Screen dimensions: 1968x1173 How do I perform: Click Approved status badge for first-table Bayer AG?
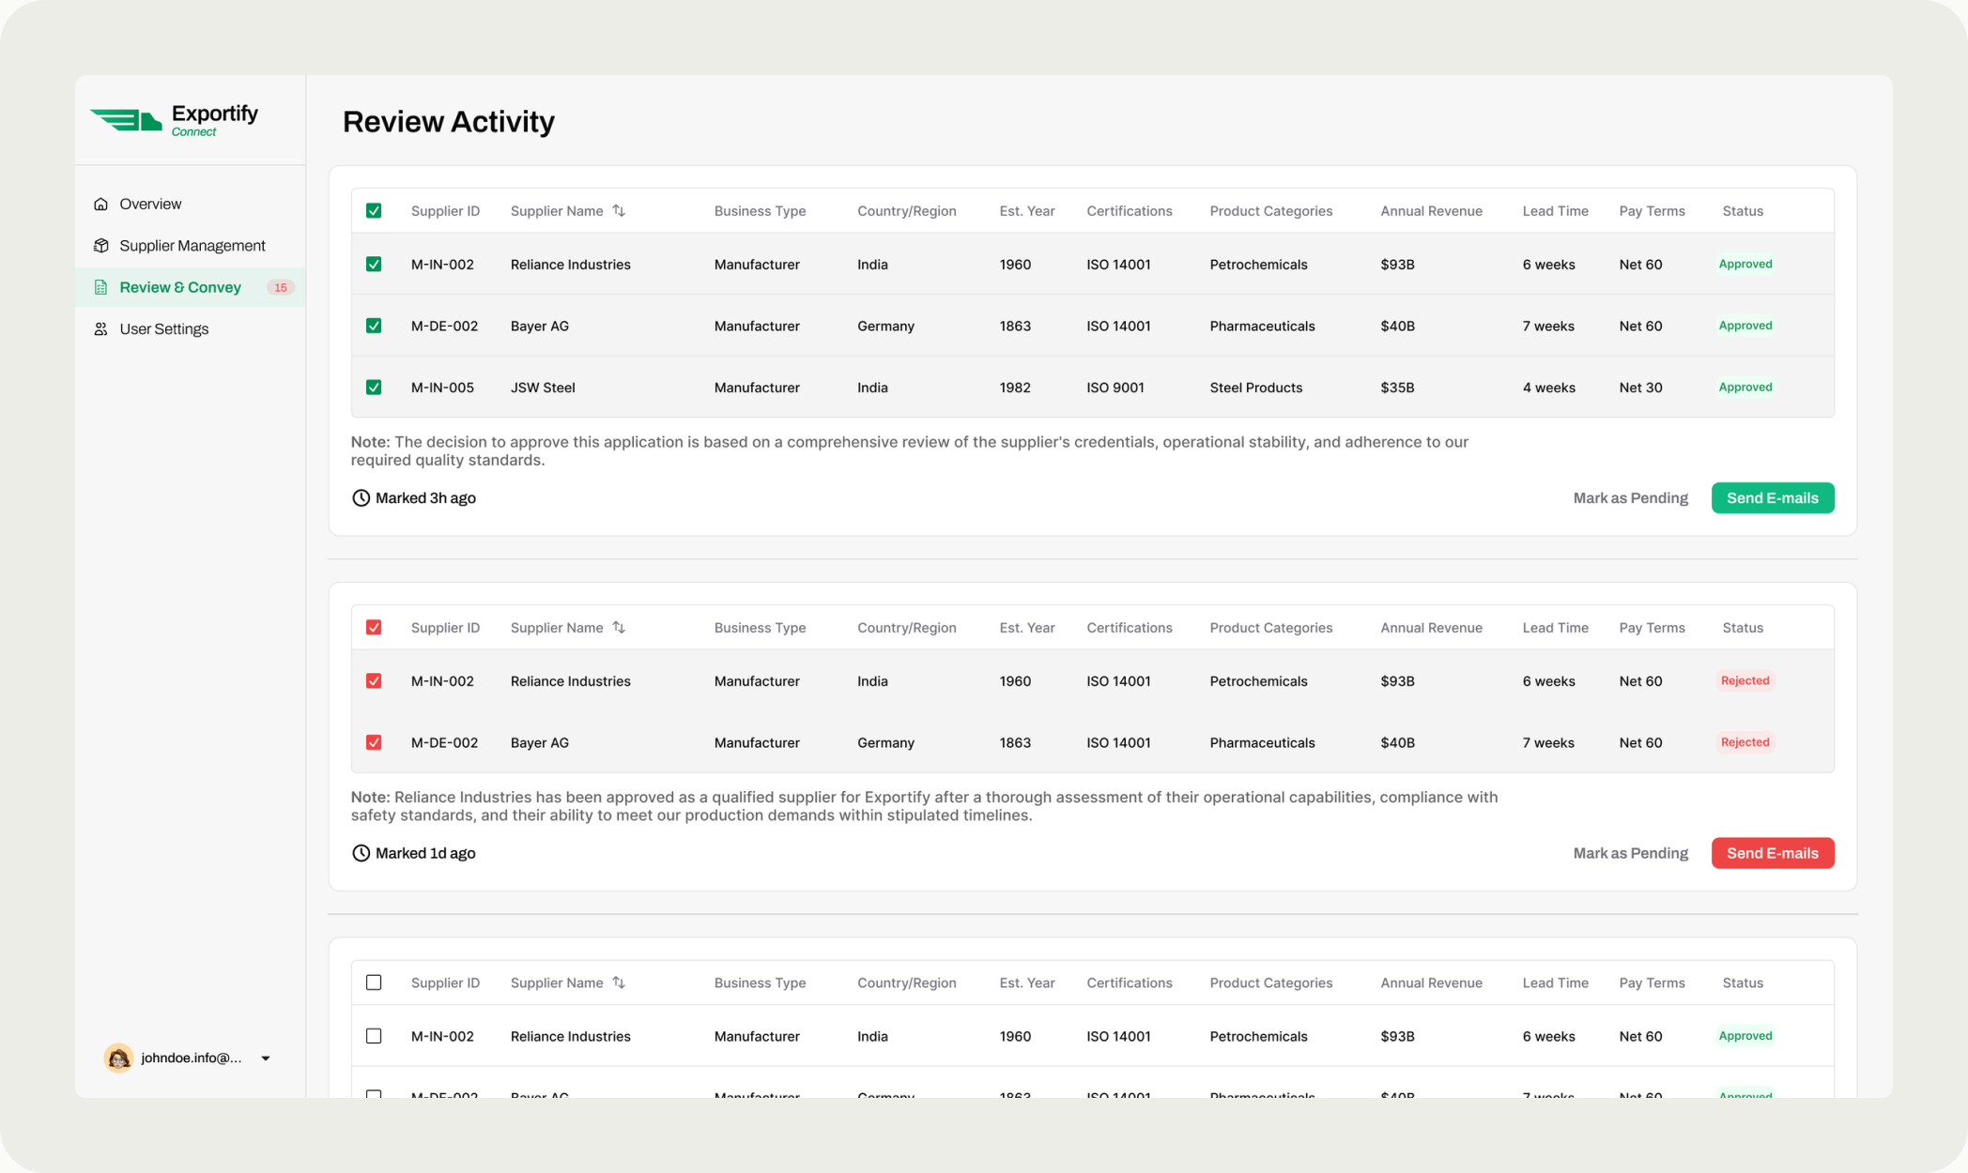pos(1745,326)
